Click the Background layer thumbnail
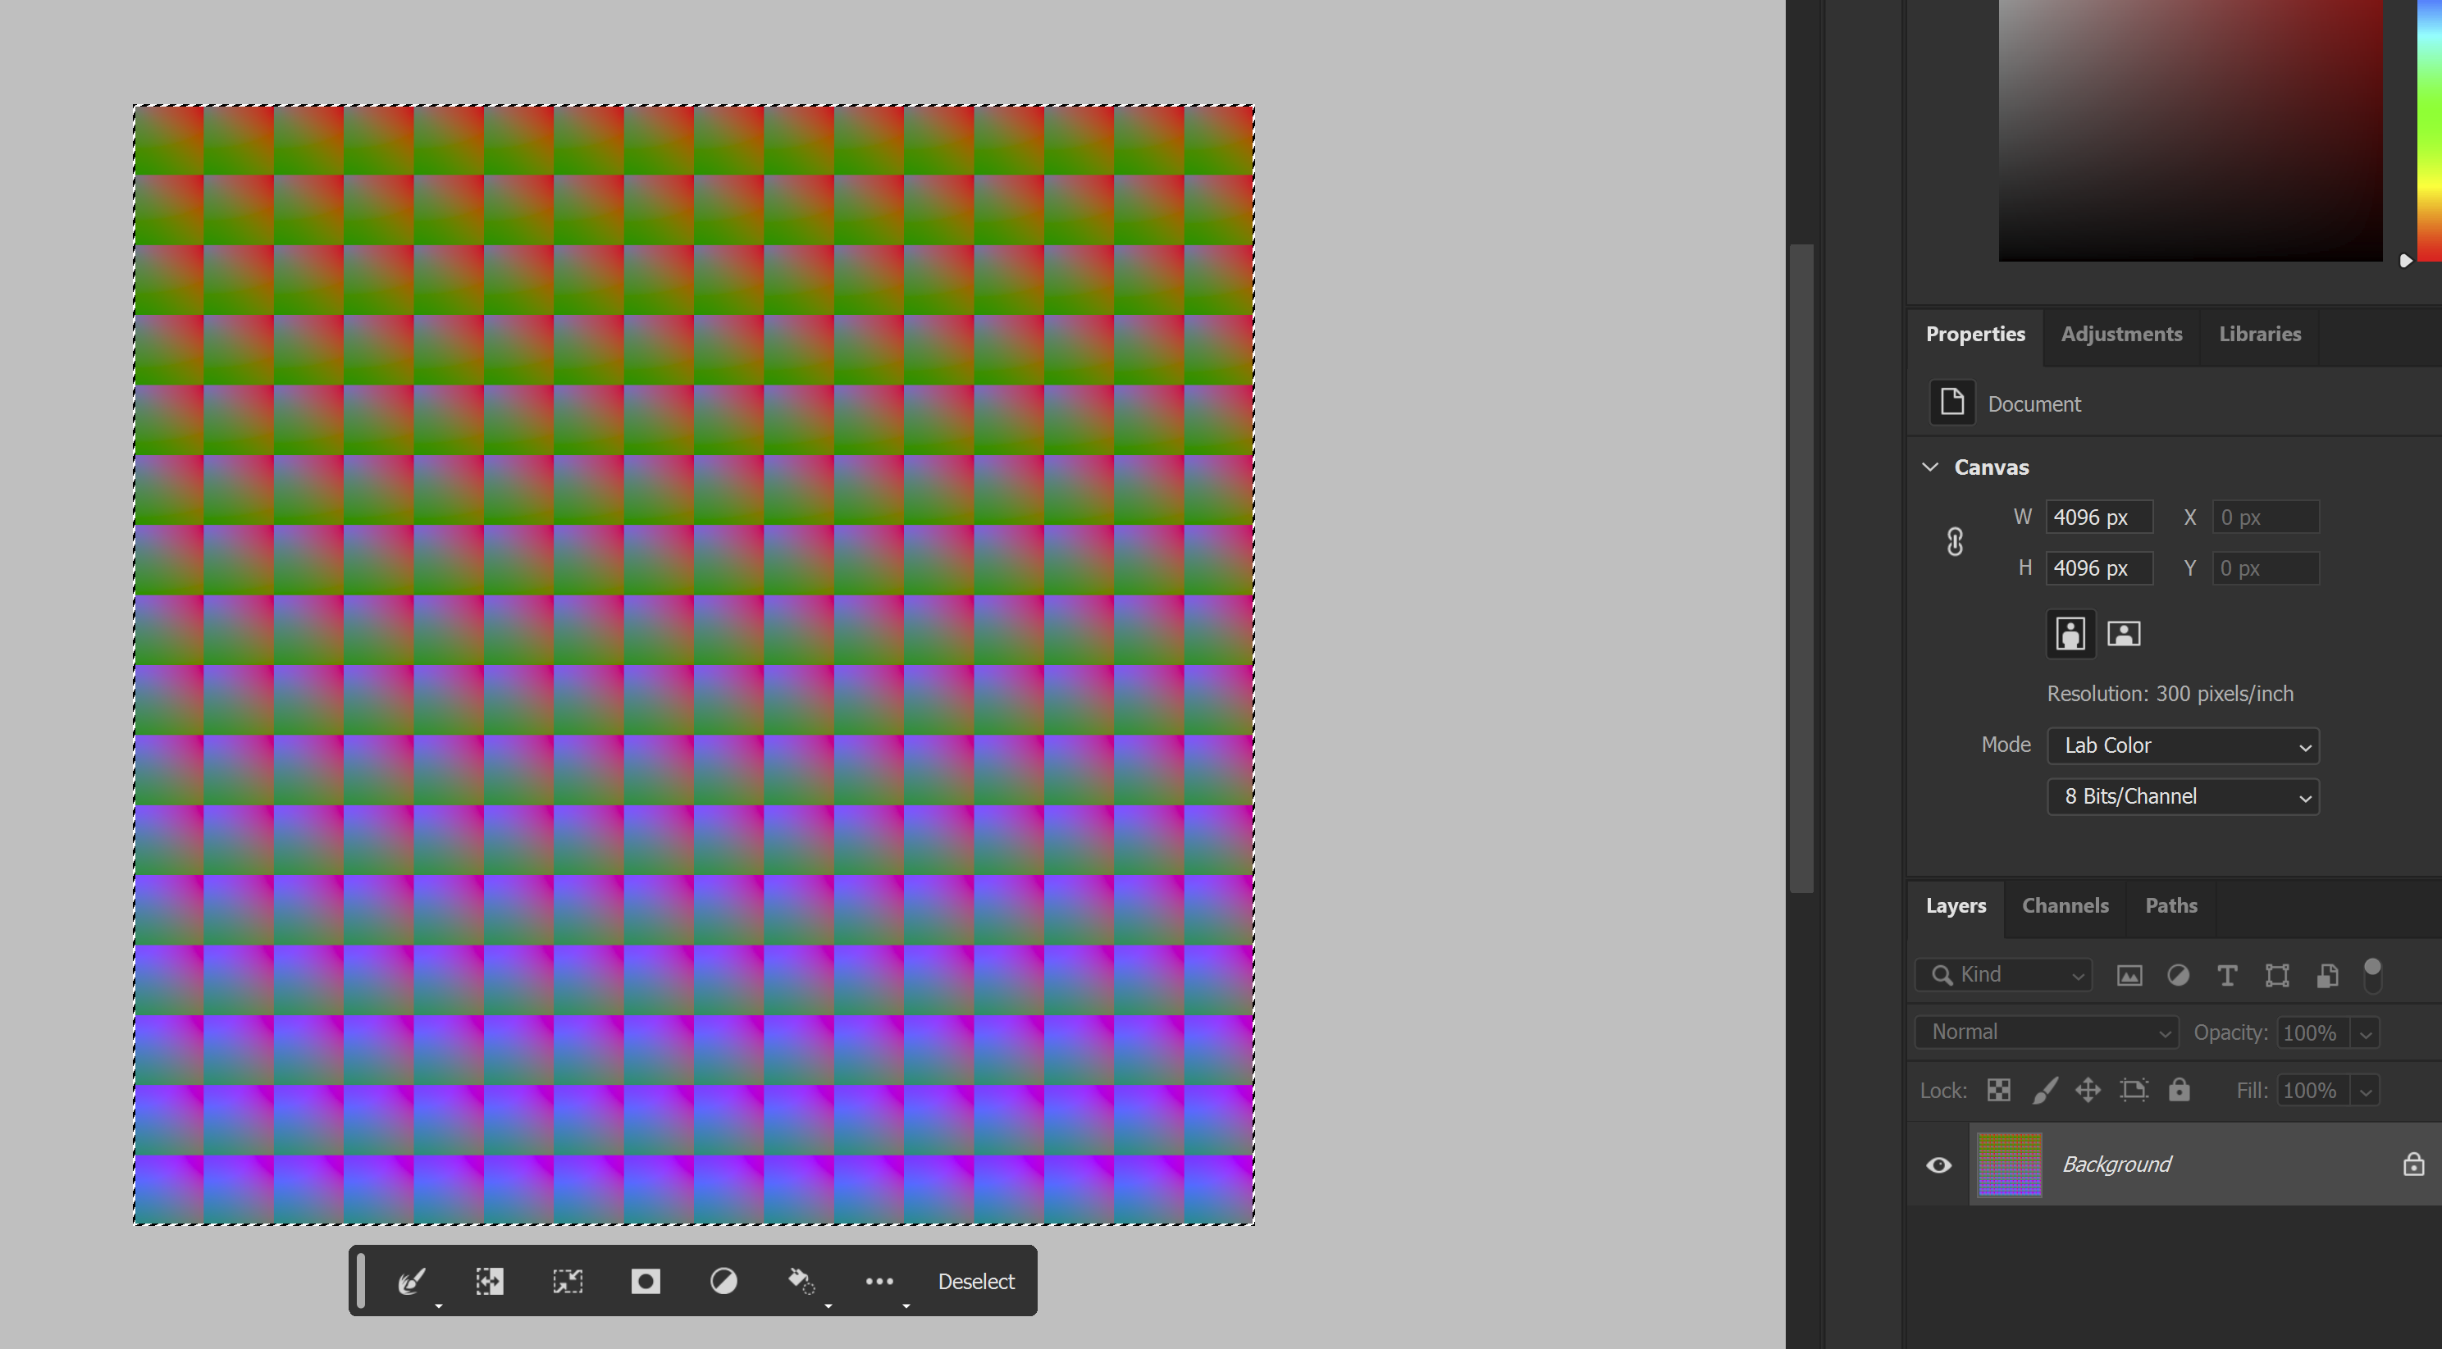The width and height of the screenshot is (2442, 1349). click(x=2009, y=1164)
